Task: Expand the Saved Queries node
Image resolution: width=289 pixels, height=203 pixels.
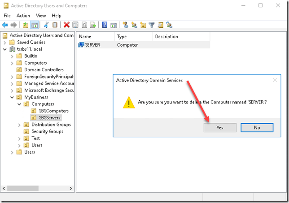Action: 5,42
